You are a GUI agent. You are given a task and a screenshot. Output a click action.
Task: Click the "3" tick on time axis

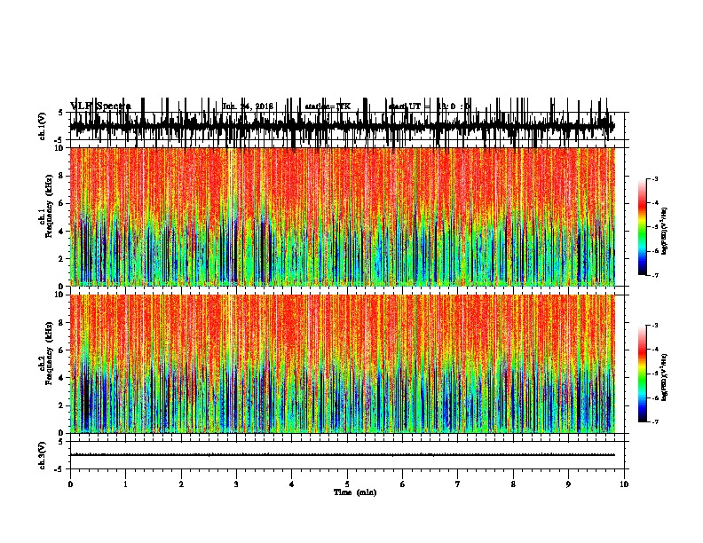click(236, 484)
